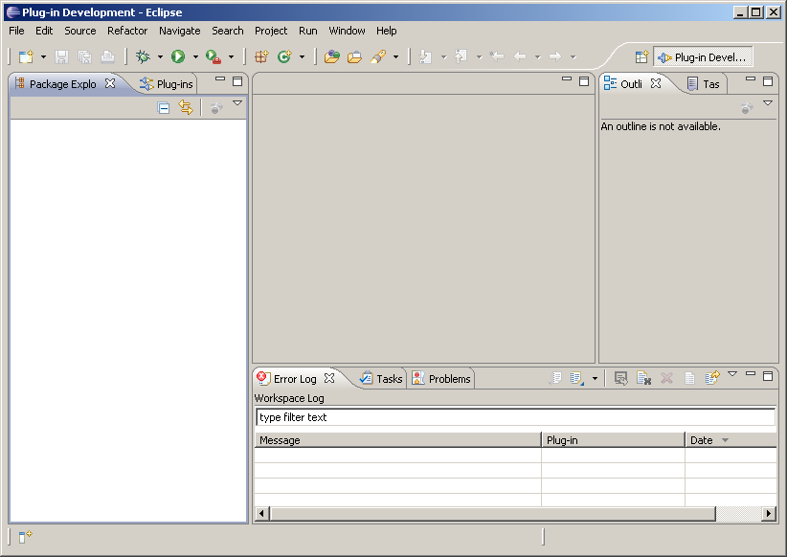Screen dimensions: 787x557
Task: Switch to the Plug-ins tab
Action: click(167, 84)
